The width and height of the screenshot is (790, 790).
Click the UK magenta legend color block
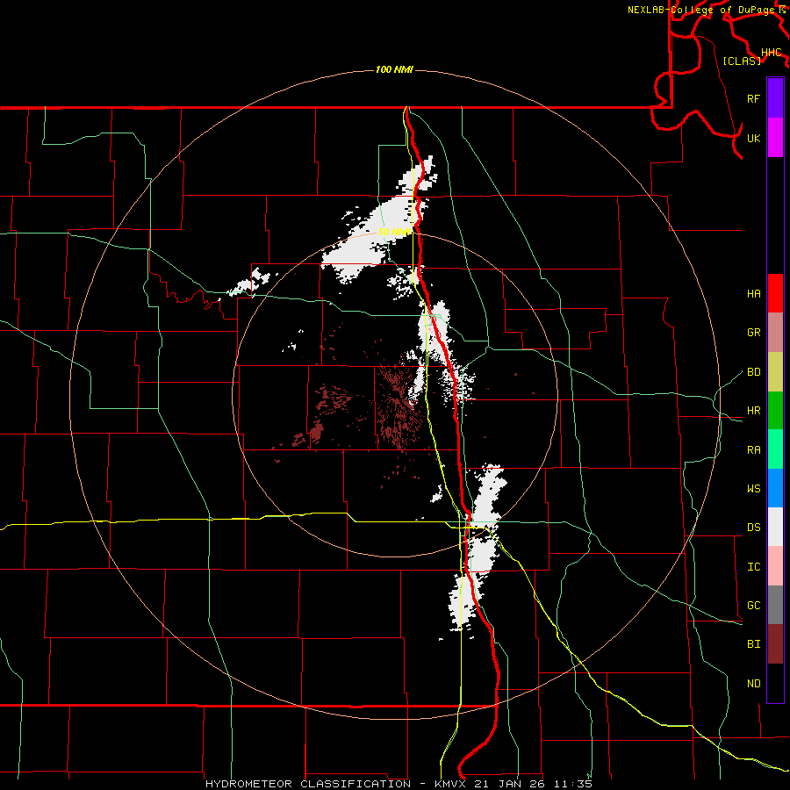pos(775,138)
